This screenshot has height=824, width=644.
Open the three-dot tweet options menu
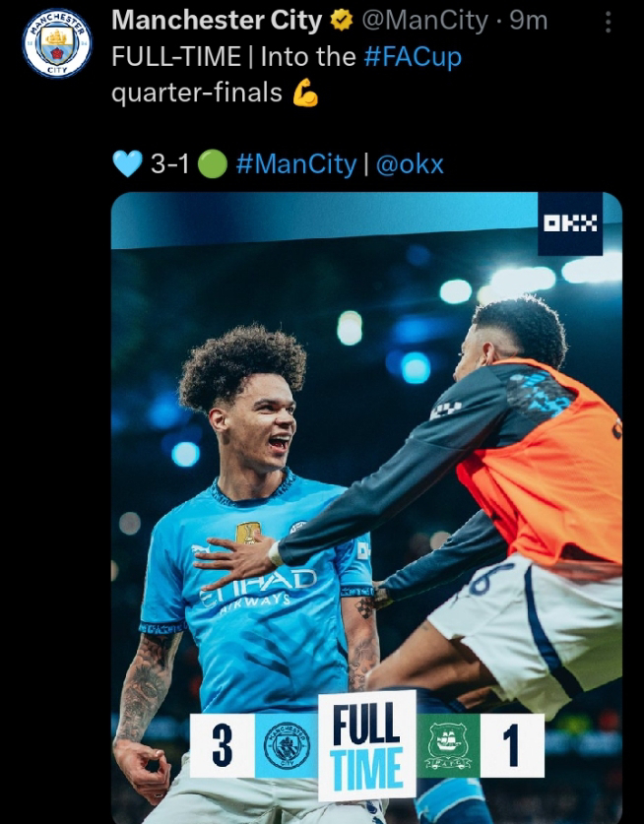pos(608,22)
